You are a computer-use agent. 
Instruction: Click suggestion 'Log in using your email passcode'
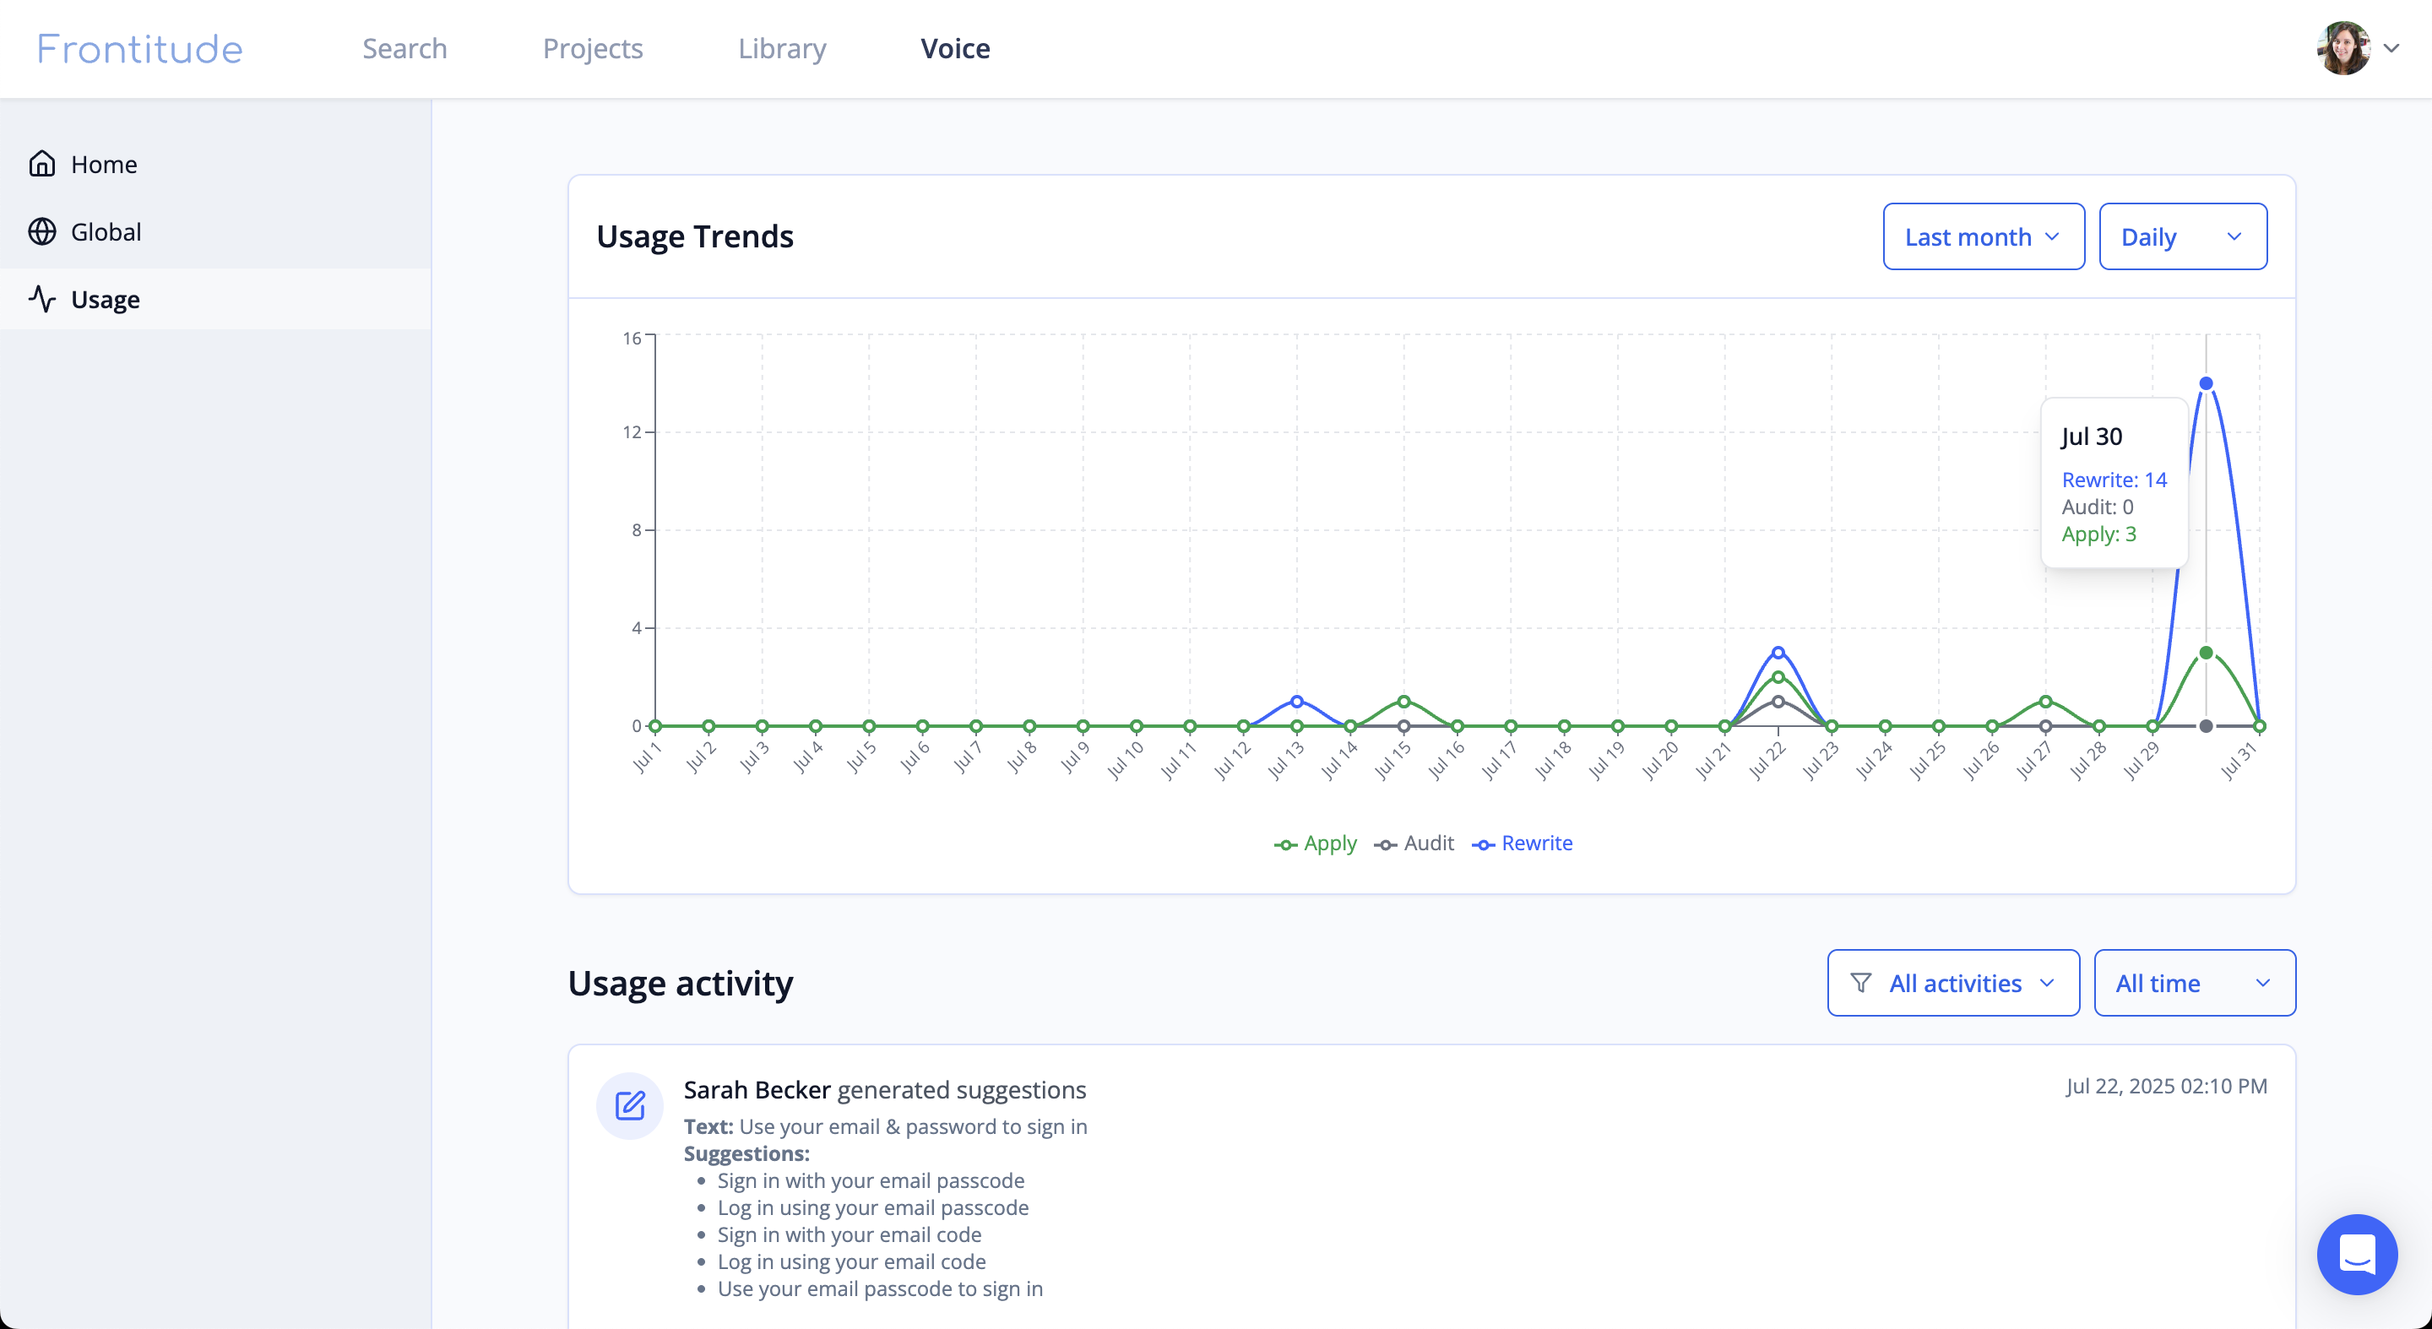click(872, 1208)
